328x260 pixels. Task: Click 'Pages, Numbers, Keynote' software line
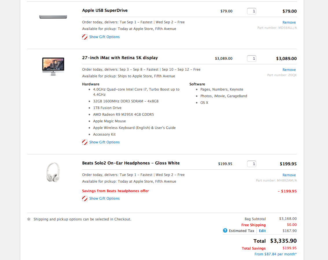(222, 89)
